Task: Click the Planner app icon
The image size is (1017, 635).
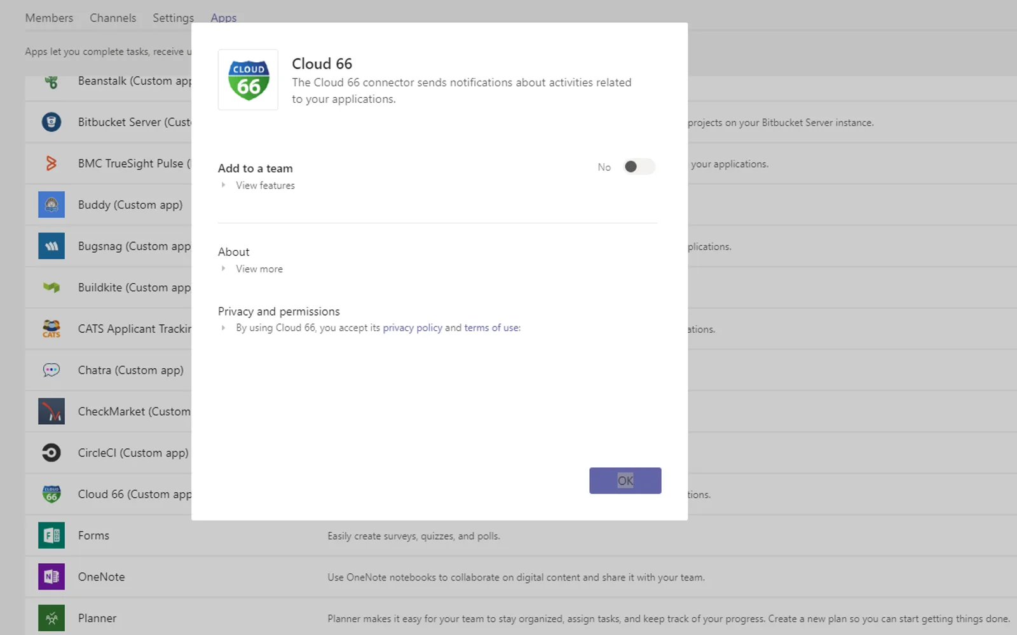Action: tap(51, 618)
